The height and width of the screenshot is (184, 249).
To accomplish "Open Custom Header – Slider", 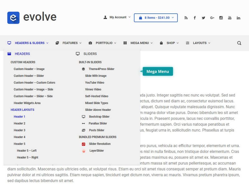I will (x=29, y=76).
